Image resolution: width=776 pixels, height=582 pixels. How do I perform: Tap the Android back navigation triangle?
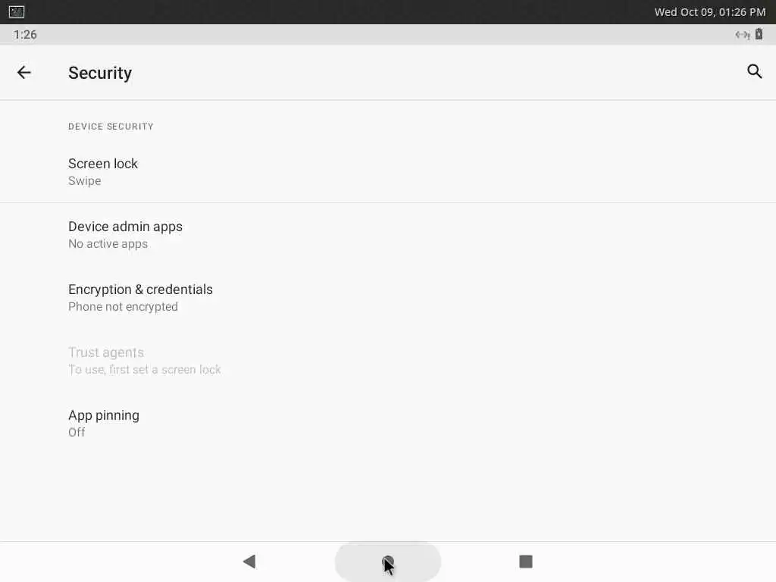[249, 562]
